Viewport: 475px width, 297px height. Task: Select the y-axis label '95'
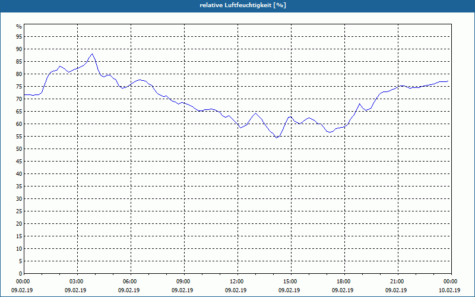(x=19, y=37)
